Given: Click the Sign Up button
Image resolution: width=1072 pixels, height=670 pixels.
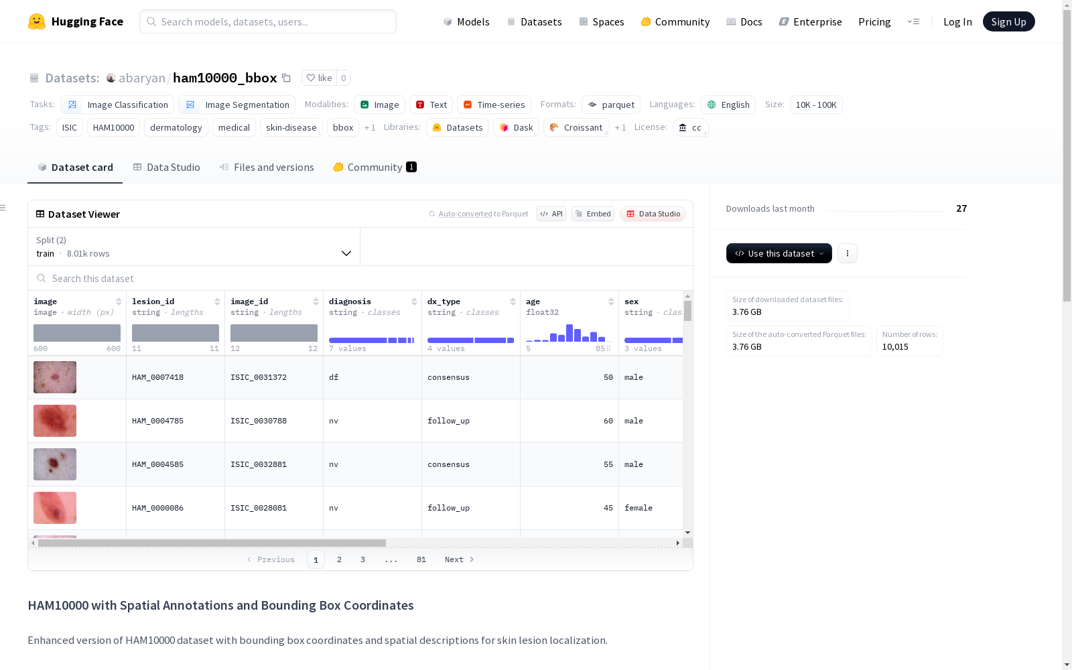Looking at the screenshot, I should pos(1008,21).
